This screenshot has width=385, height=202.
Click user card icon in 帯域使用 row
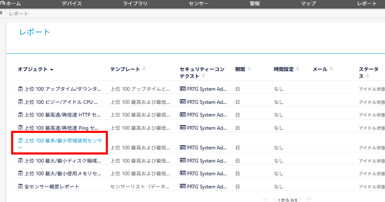point(182,147)
